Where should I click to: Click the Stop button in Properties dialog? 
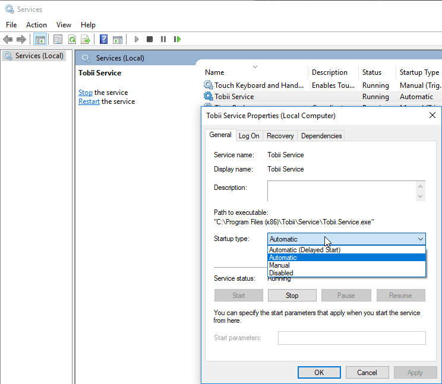click(292, 296)
